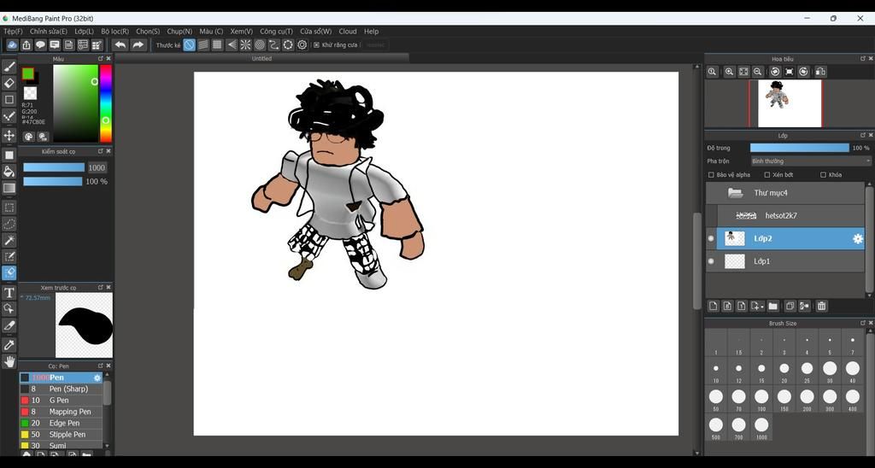875x468 pixels.
Task: Select the Eraser tool
Action: [9, 83]
